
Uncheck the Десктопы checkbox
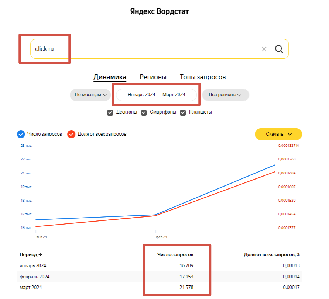(110, 112)
